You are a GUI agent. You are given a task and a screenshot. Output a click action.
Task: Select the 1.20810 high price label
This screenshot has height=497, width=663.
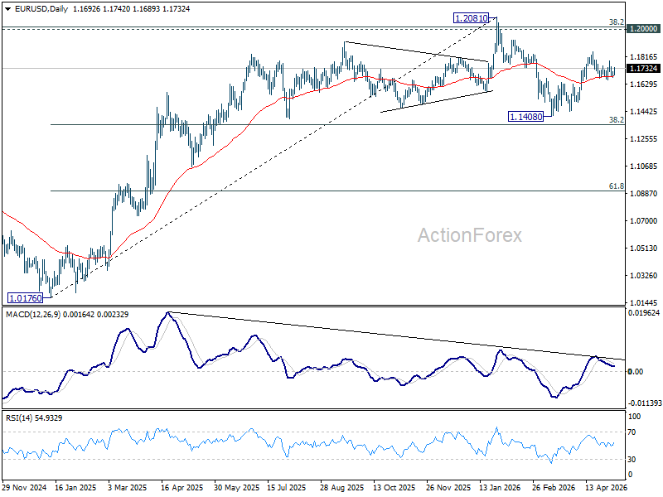[471, 18]
